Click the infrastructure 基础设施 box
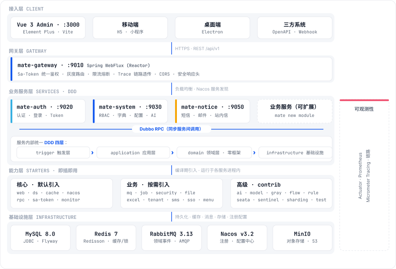Viewport: 396px width, 269px height. click(x=295, y=153)
